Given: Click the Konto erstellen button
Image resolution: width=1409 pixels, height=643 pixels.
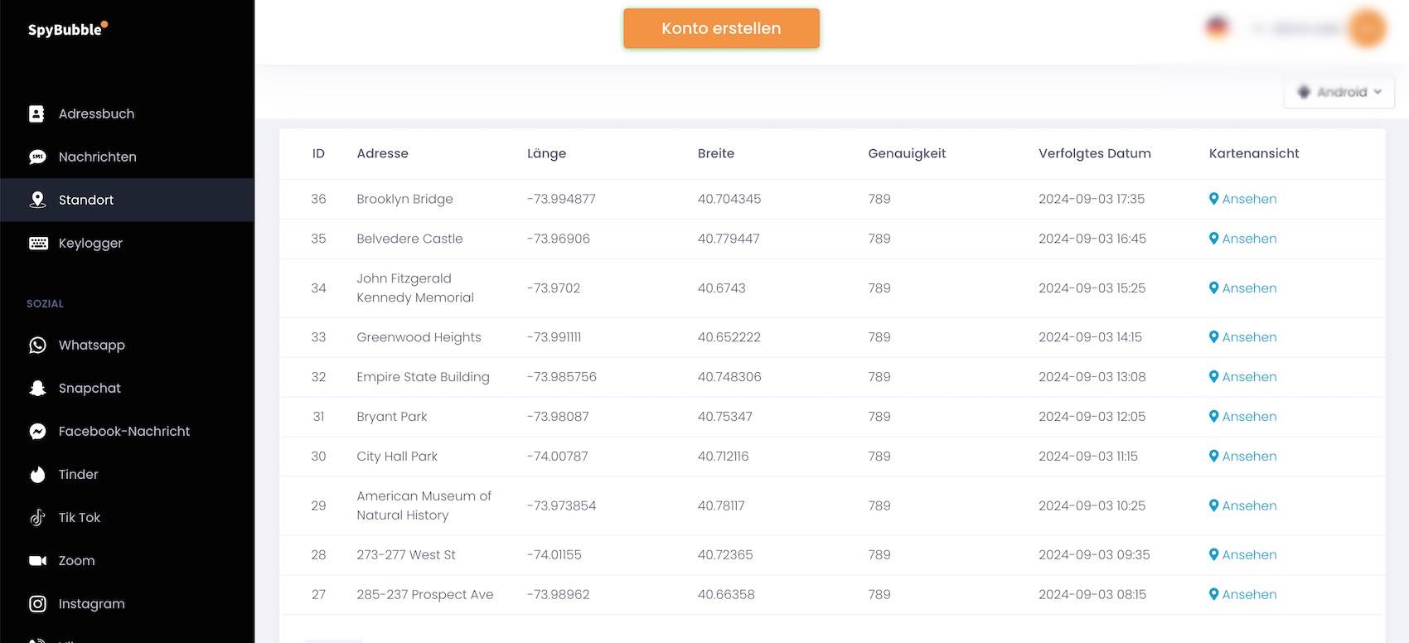Looking at the screenshot, I should pyautogui.click(x=721, y=28).
